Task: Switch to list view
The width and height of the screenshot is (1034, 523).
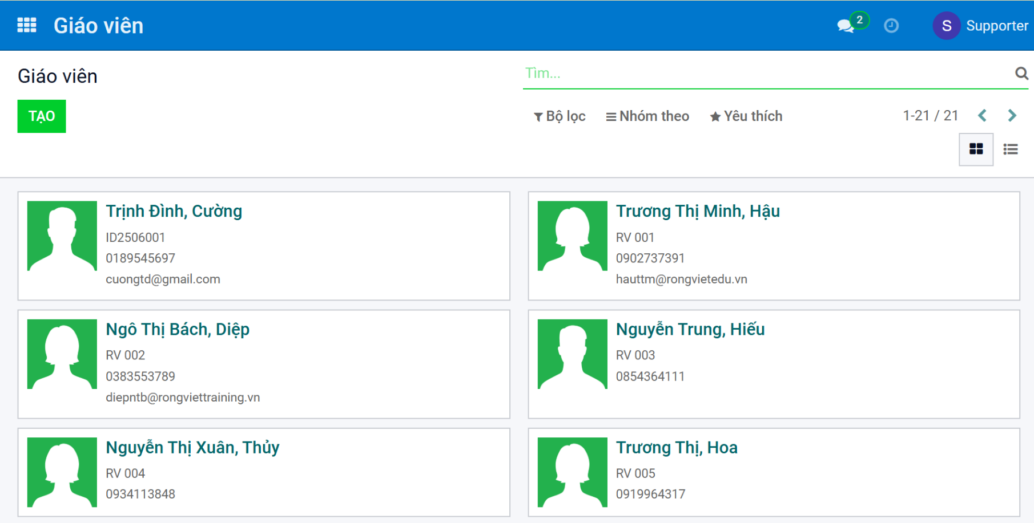Action: click(1010, 149)
